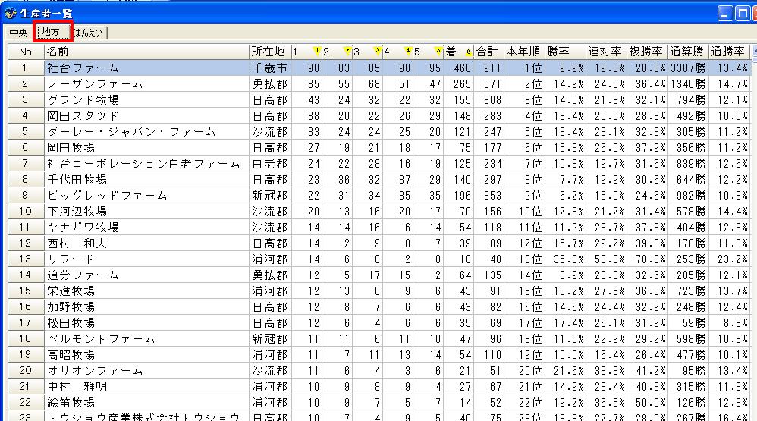
Task: Select 社台コーポレーション白老ファーム row
Action: (379, 164)
